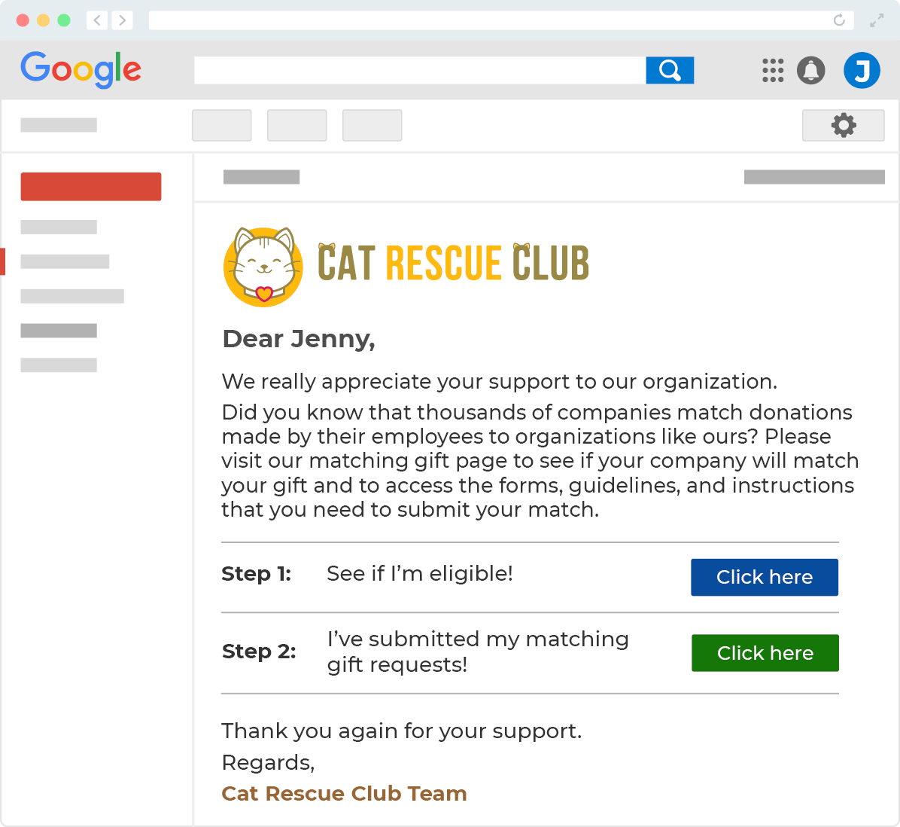Open the Google apps grid
Screen dimensions: 900x827
coord(773,71)
